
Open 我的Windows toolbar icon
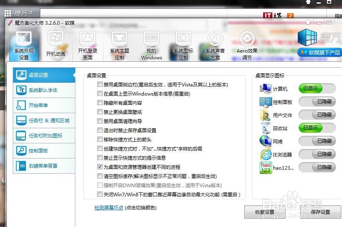pyautogui.click(x=151, y=45)
